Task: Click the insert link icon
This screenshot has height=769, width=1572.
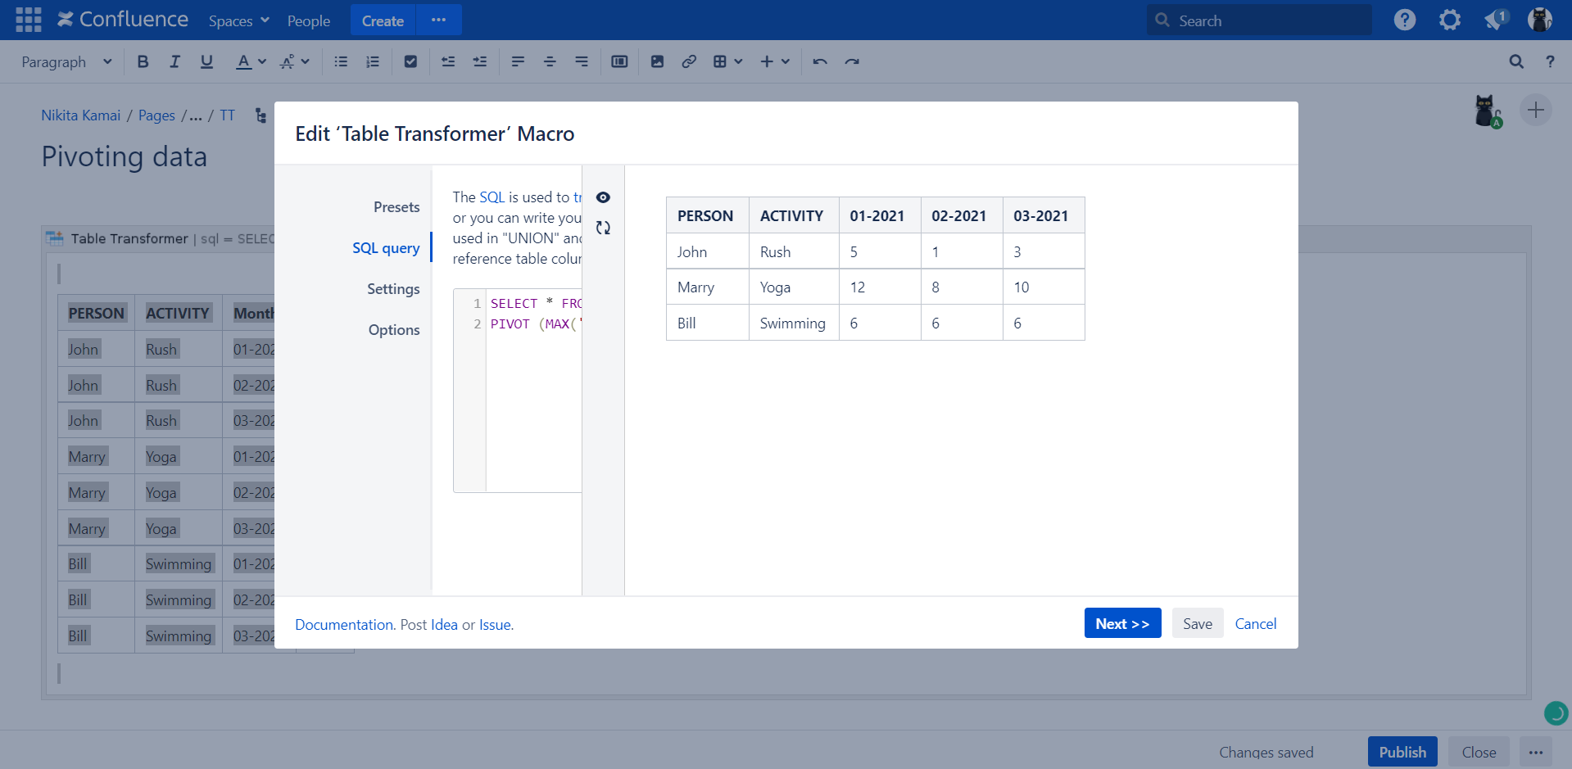Action: pos(689,61)
